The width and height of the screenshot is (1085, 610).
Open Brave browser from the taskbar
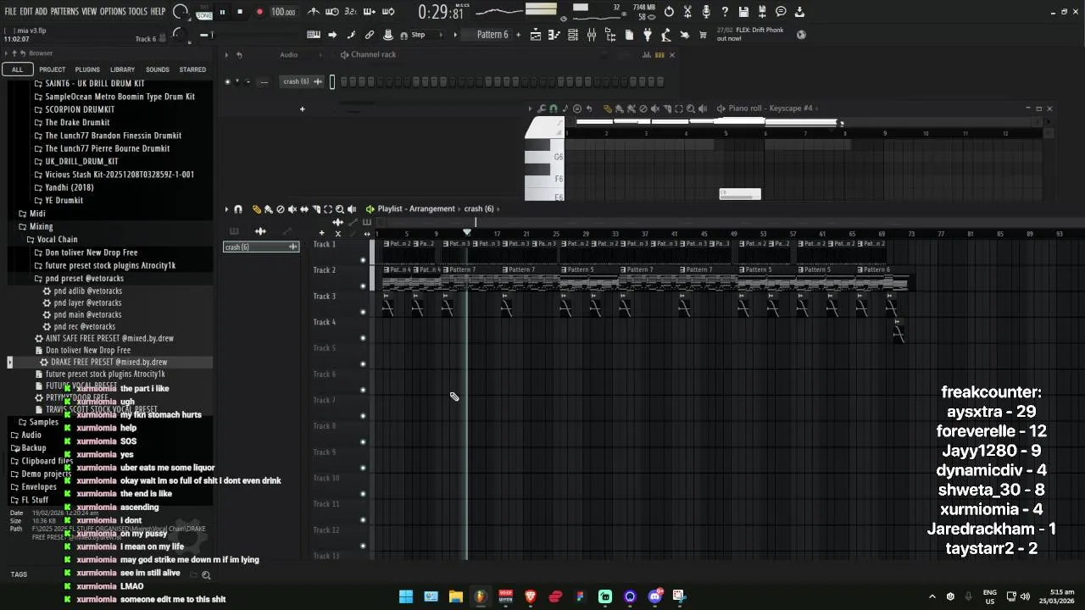point(531,596)
